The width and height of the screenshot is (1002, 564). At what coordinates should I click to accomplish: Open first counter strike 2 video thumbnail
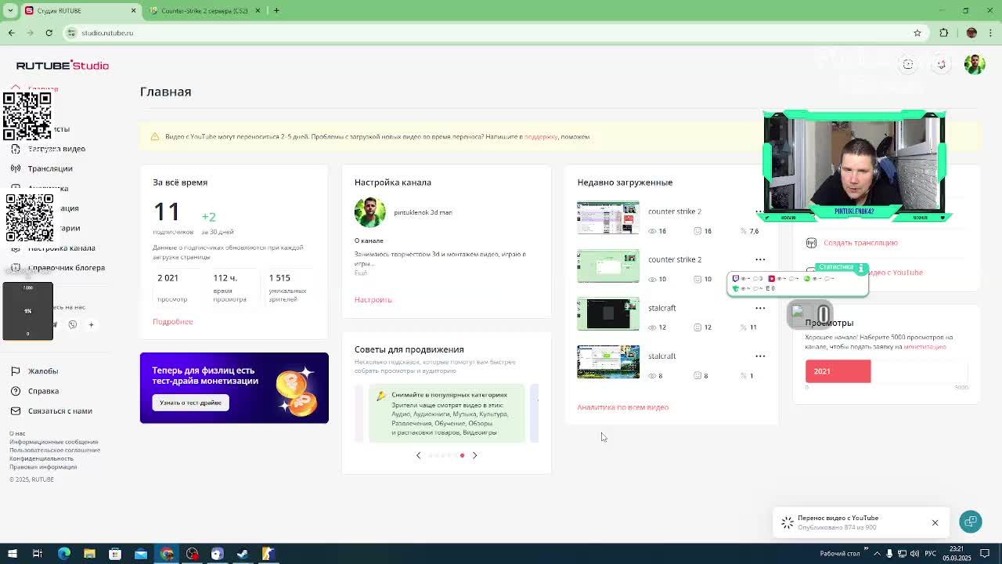click(x=608, y=218)
